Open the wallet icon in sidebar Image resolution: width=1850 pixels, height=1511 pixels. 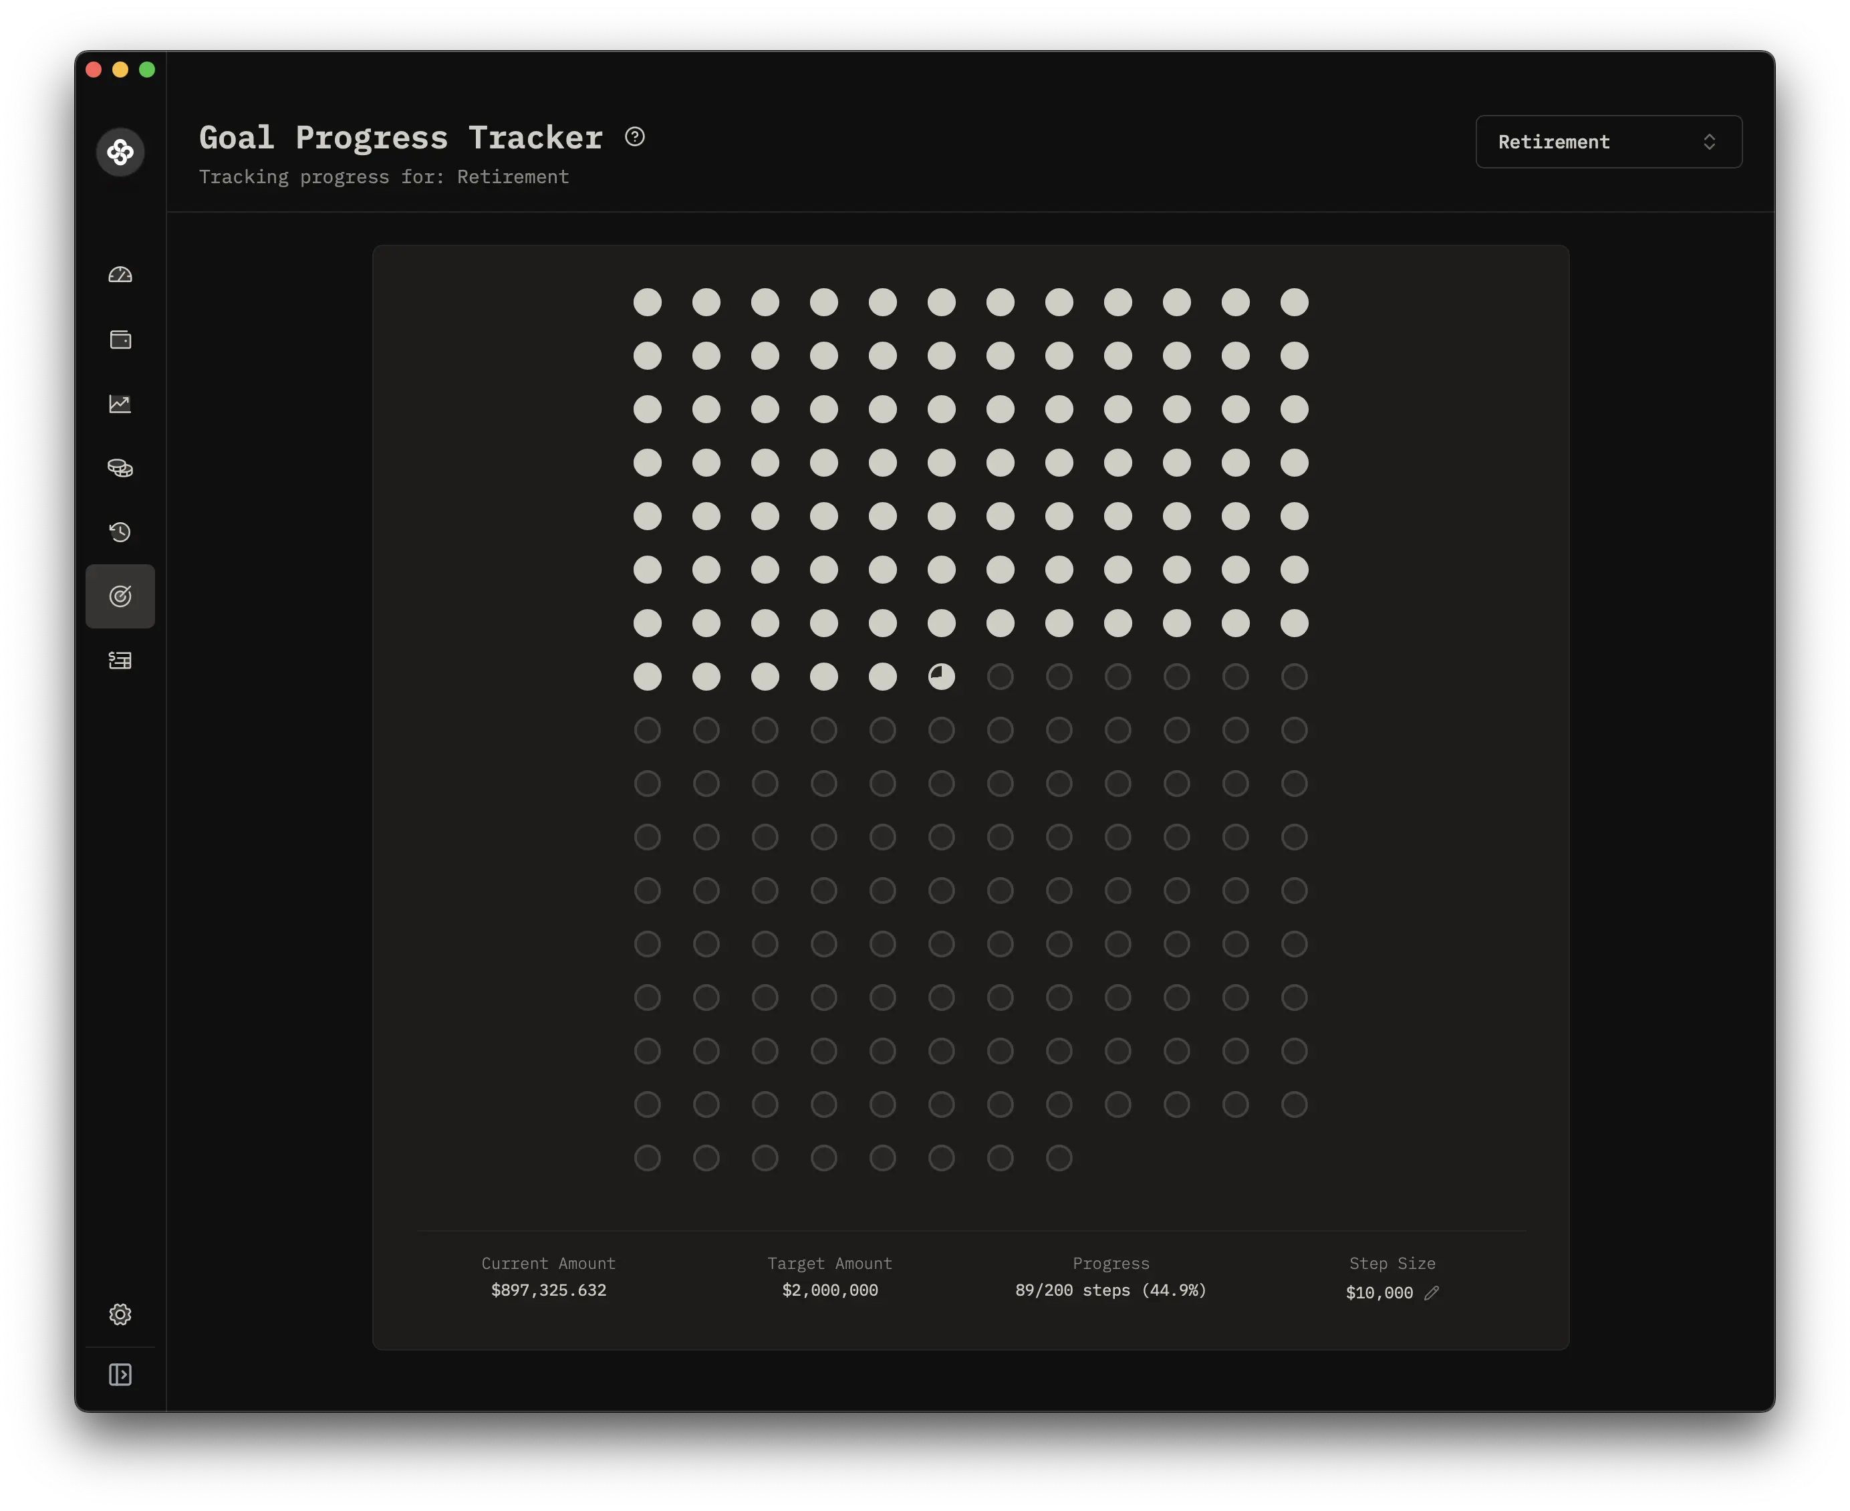tap(120, 340)
